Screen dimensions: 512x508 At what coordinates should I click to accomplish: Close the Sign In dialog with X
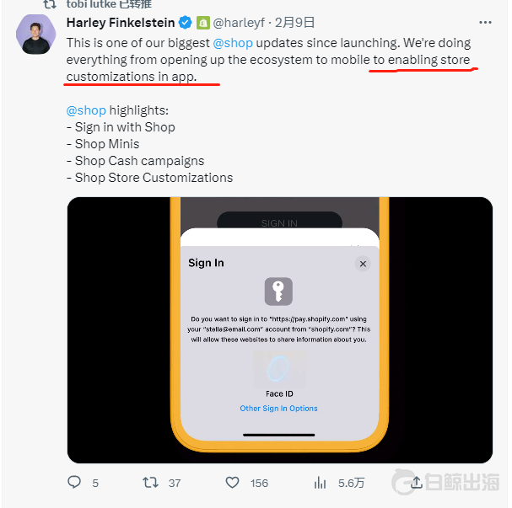363,264
